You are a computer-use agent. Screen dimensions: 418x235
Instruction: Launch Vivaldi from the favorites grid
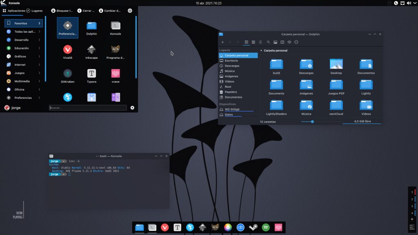pos(68,50)
